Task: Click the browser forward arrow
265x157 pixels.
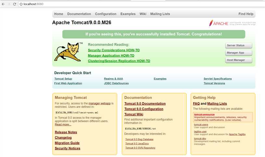Action: pyautogui.click(x=9, y=4)
